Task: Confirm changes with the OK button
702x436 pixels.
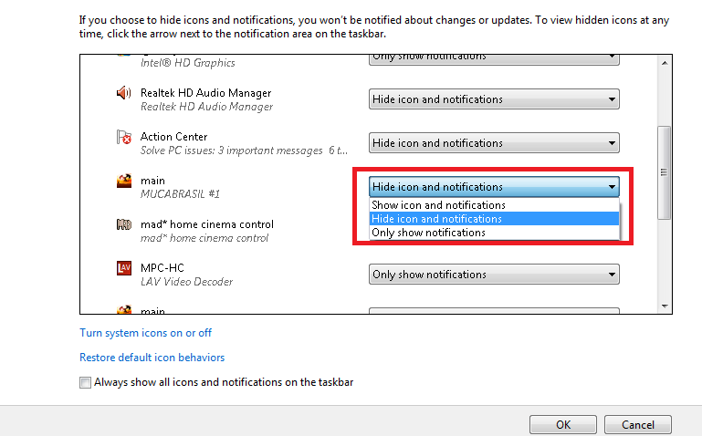Action: tap(563, 424)
